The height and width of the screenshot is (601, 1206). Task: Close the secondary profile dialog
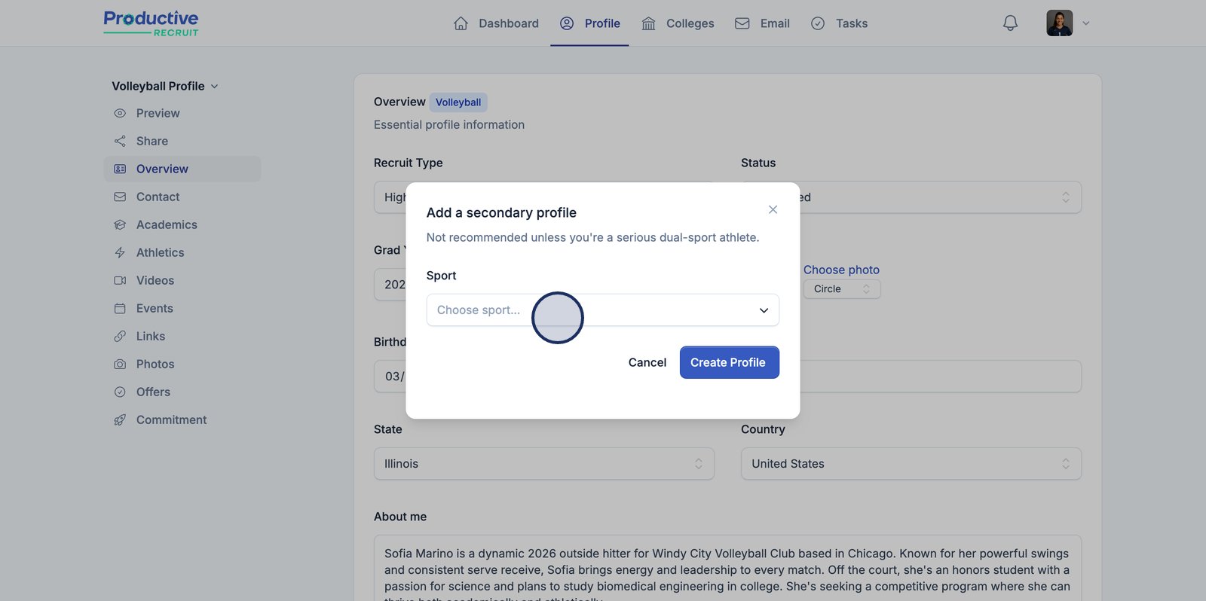click(773, 209)
